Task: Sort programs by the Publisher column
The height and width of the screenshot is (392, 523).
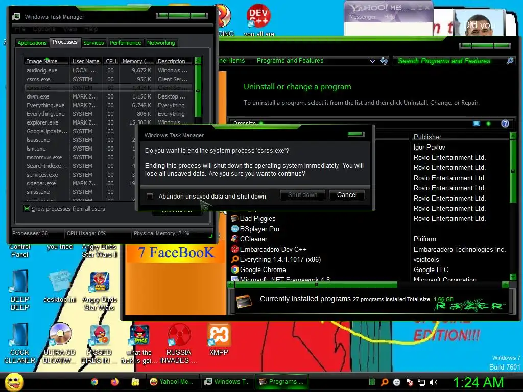Action: click(x=460, y=137)
